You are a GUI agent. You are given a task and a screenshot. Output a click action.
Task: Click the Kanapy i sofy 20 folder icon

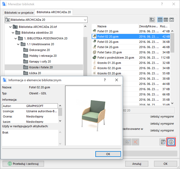tap(26, 62)
